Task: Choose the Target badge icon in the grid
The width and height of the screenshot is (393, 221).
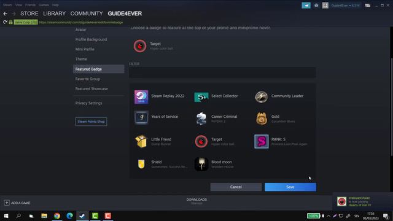Action: (x=201, y=141)
